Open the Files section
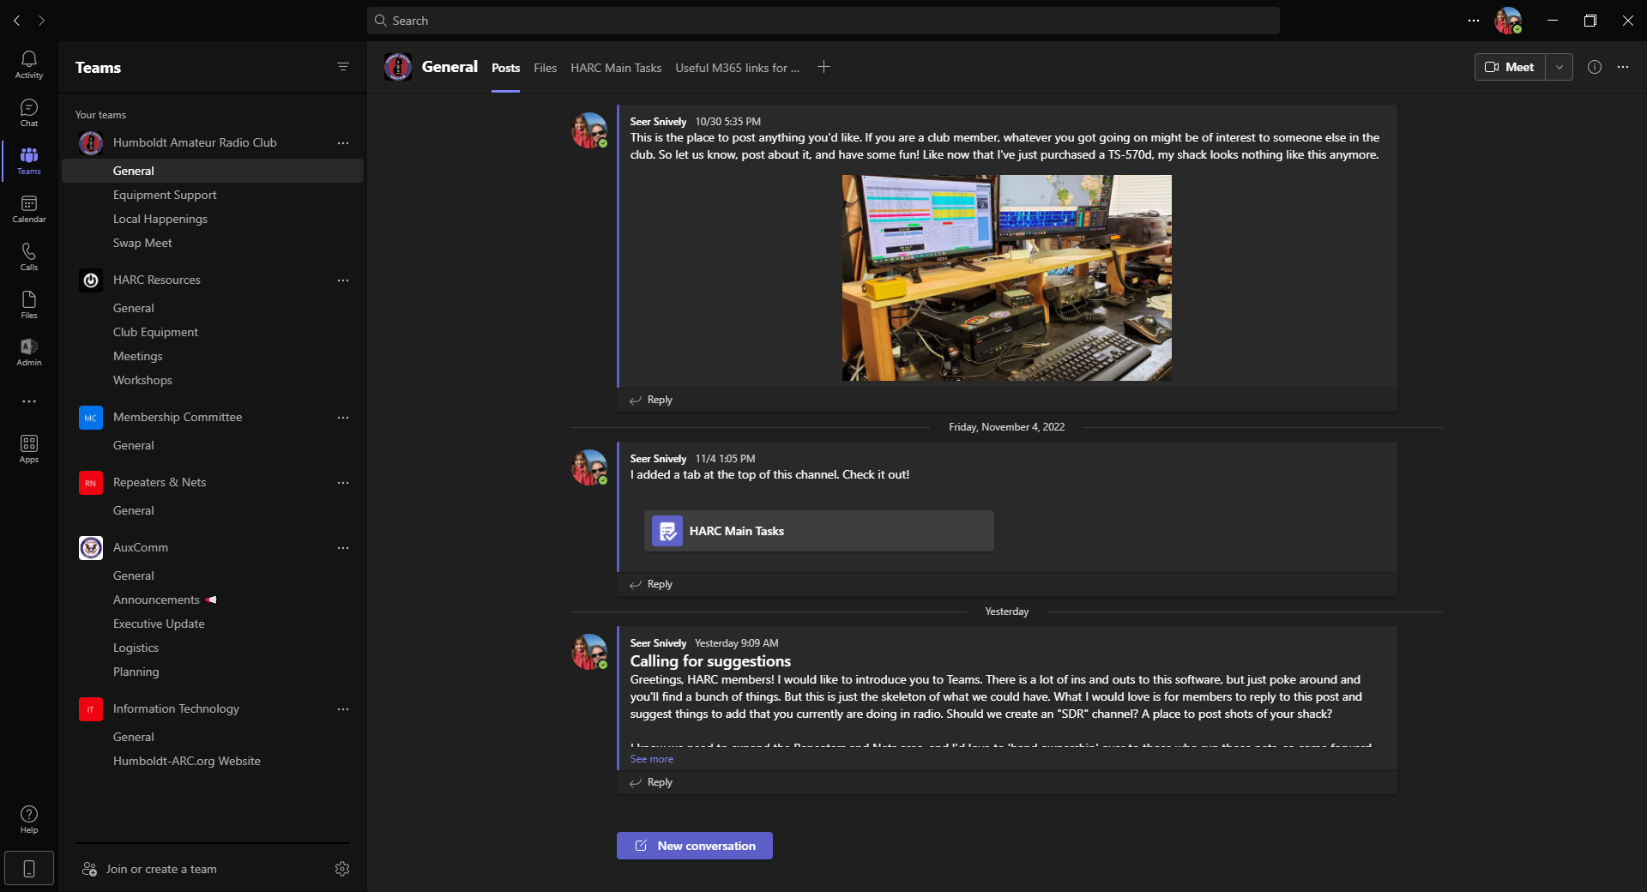1647x892 pixels. [x=28, y=305]
